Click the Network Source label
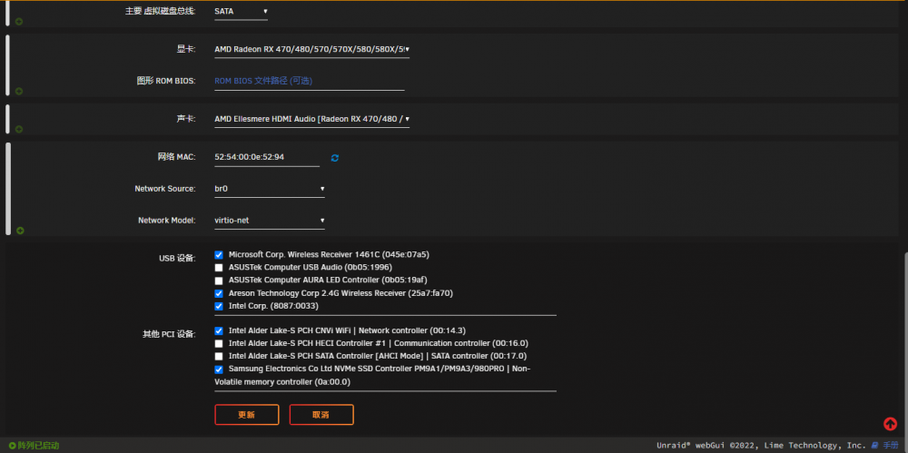 tap(165, 189)
